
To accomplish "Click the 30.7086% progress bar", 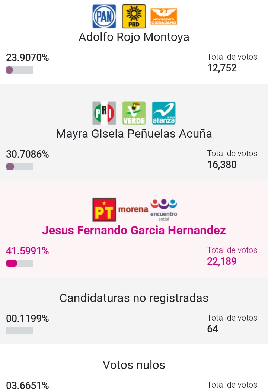I will (20, 167).
